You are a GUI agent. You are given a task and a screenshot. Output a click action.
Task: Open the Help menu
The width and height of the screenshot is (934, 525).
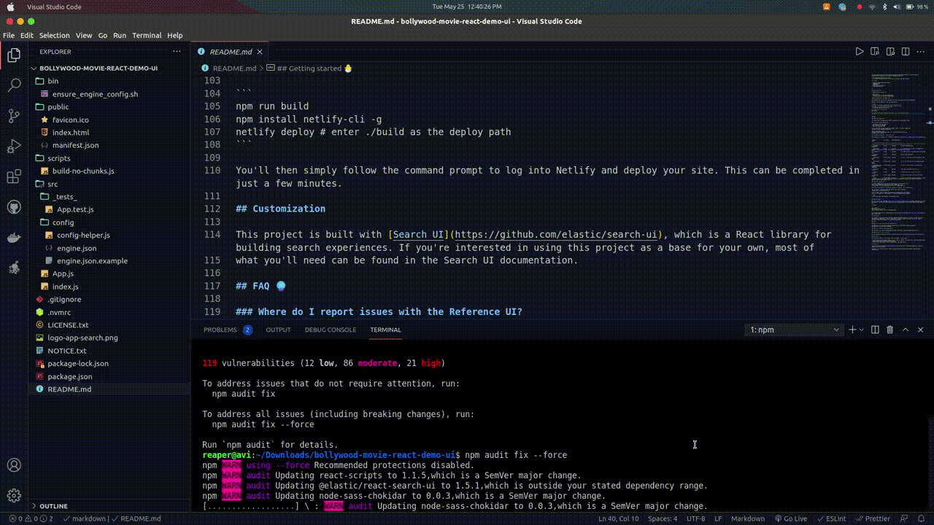pyautogui.click(x=175, y=35)
